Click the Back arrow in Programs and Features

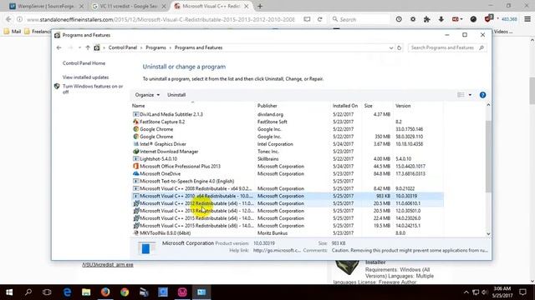(x=59, y=47)
